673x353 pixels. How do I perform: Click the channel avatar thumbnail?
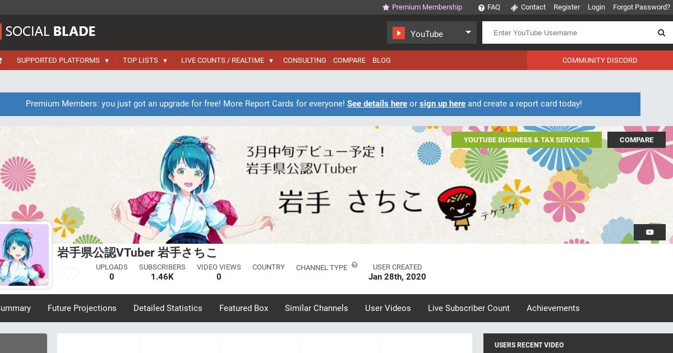[x=25, y=255]
